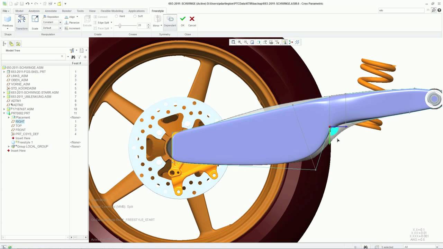Open the Align dropdown arrow
The height and width of the screenshot is (249, 443).
click(77, 17)
